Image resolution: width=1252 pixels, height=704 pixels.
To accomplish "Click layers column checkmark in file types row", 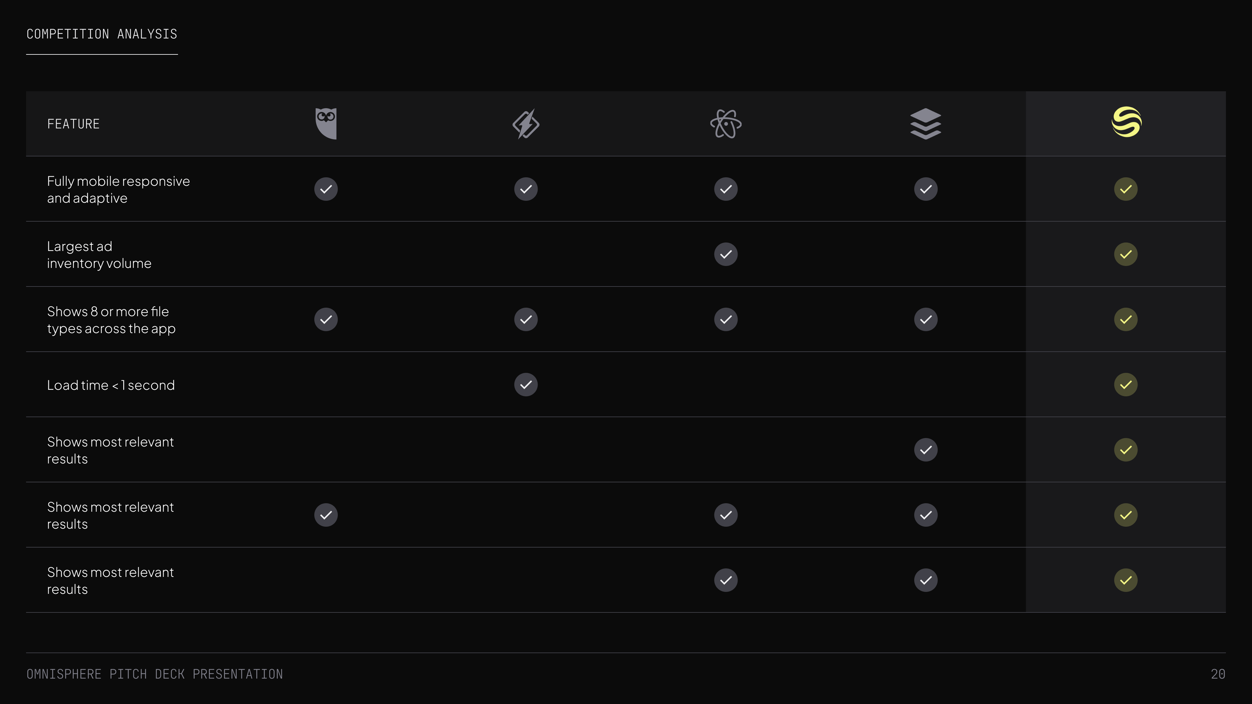I will pyautogui.click(x=925, y=319).
